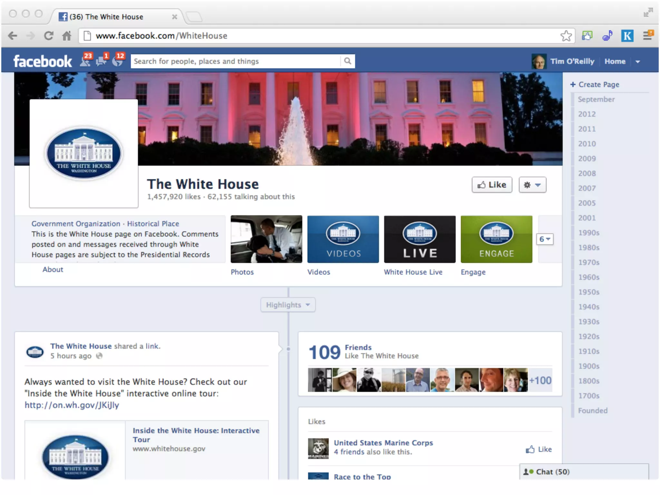
Task: Open Home in the Facebook header
Action: pyautogui.click(x=615, y=61)
